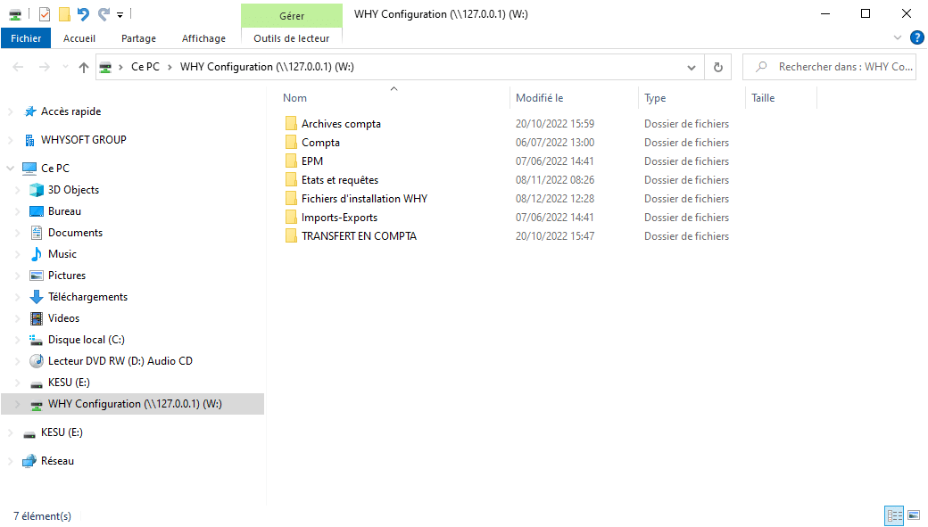This screenshot has height=527, width=928.
Task: Click the Properties quick access toolbar icon
Action: tap(45, 14)
